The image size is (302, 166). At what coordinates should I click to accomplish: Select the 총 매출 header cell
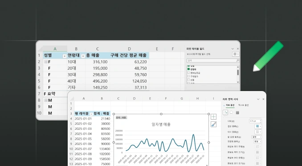(x=98, y=55)
